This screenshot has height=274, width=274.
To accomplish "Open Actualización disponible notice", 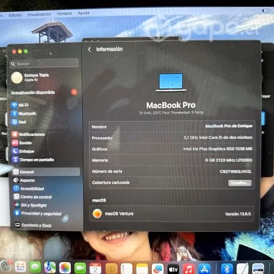I will pyautogui.click(x=44, y=92).
